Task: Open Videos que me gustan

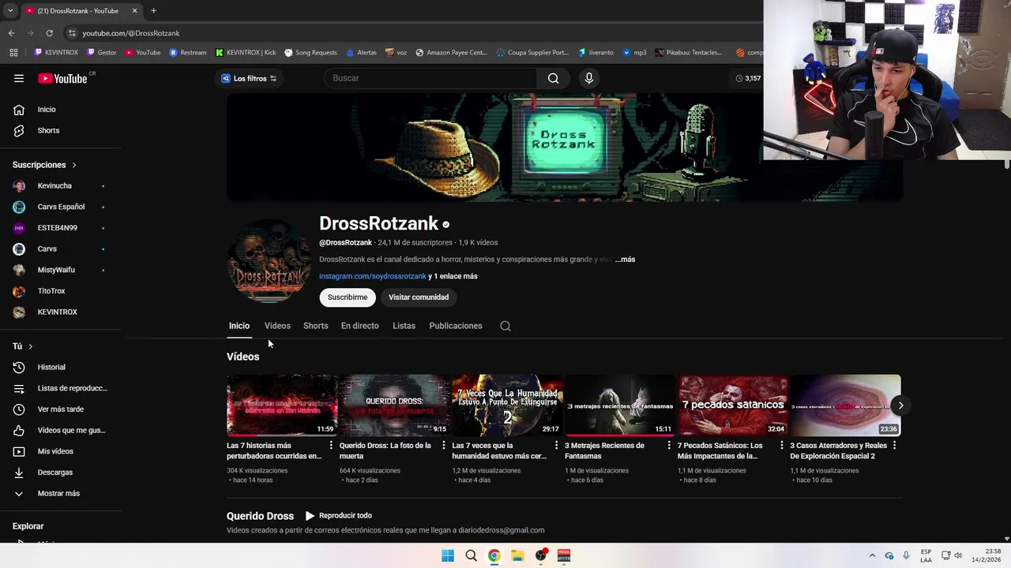Action: point(60,430)
